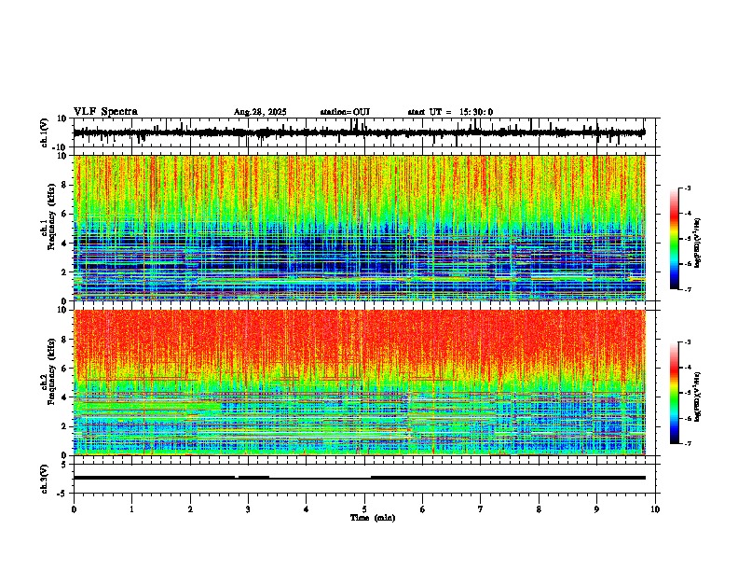Image resolution: width=738 pixels, height=571 pixels.
Task: Click the time axis tick label "4"
Action: pos(307,509)
